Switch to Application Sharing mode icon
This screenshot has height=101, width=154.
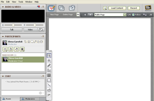coord(61,8)
